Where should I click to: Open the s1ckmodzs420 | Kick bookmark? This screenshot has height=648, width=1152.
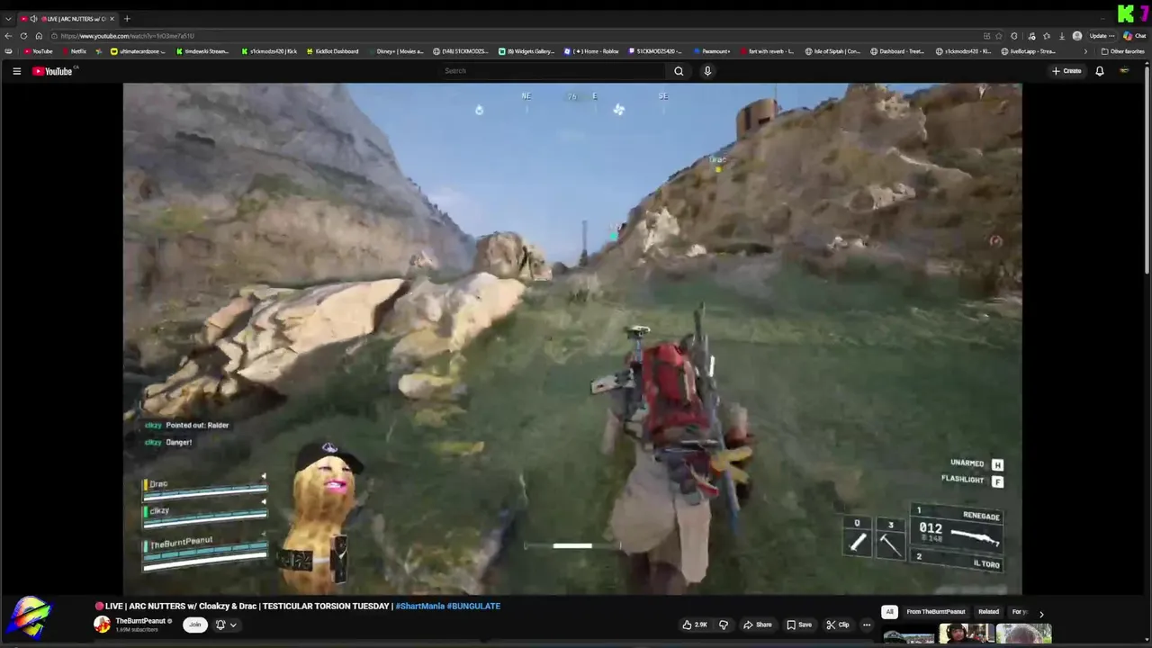tap(268, 51)
